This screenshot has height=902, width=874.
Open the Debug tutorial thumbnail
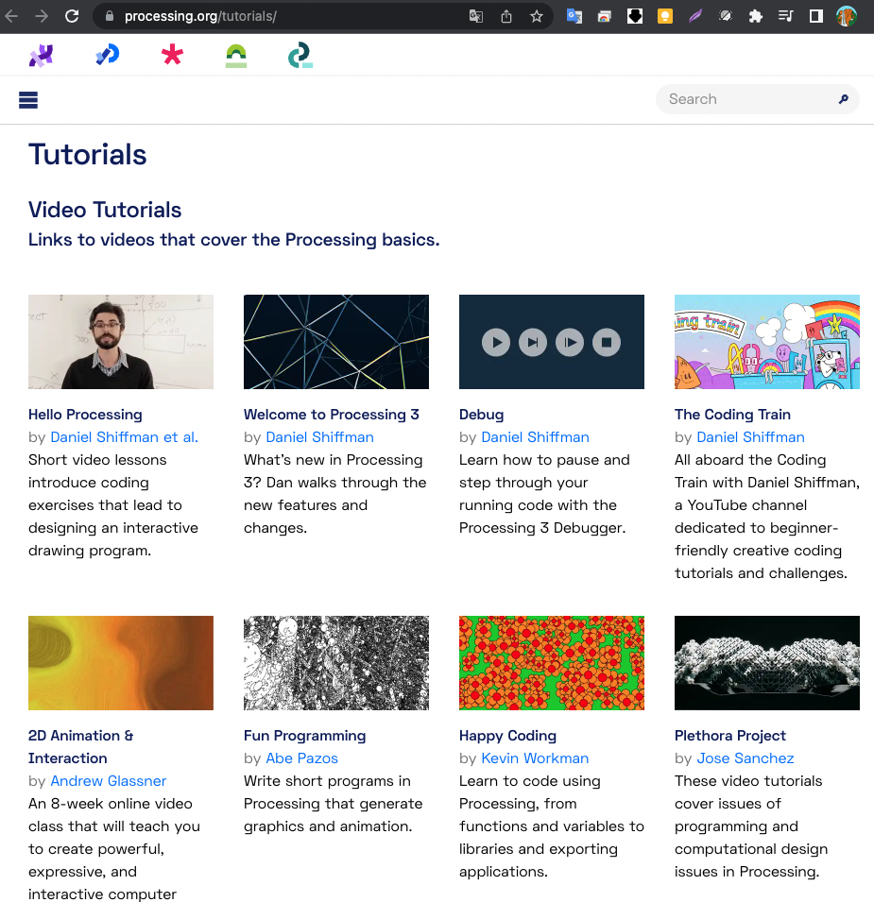pyautogui.click(x=551, y=342)
